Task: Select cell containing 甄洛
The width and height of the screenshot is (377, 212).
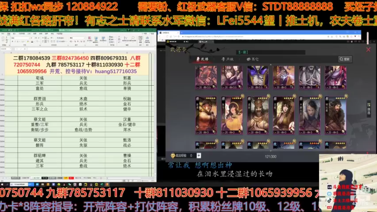Action: (x=127, y=140)
